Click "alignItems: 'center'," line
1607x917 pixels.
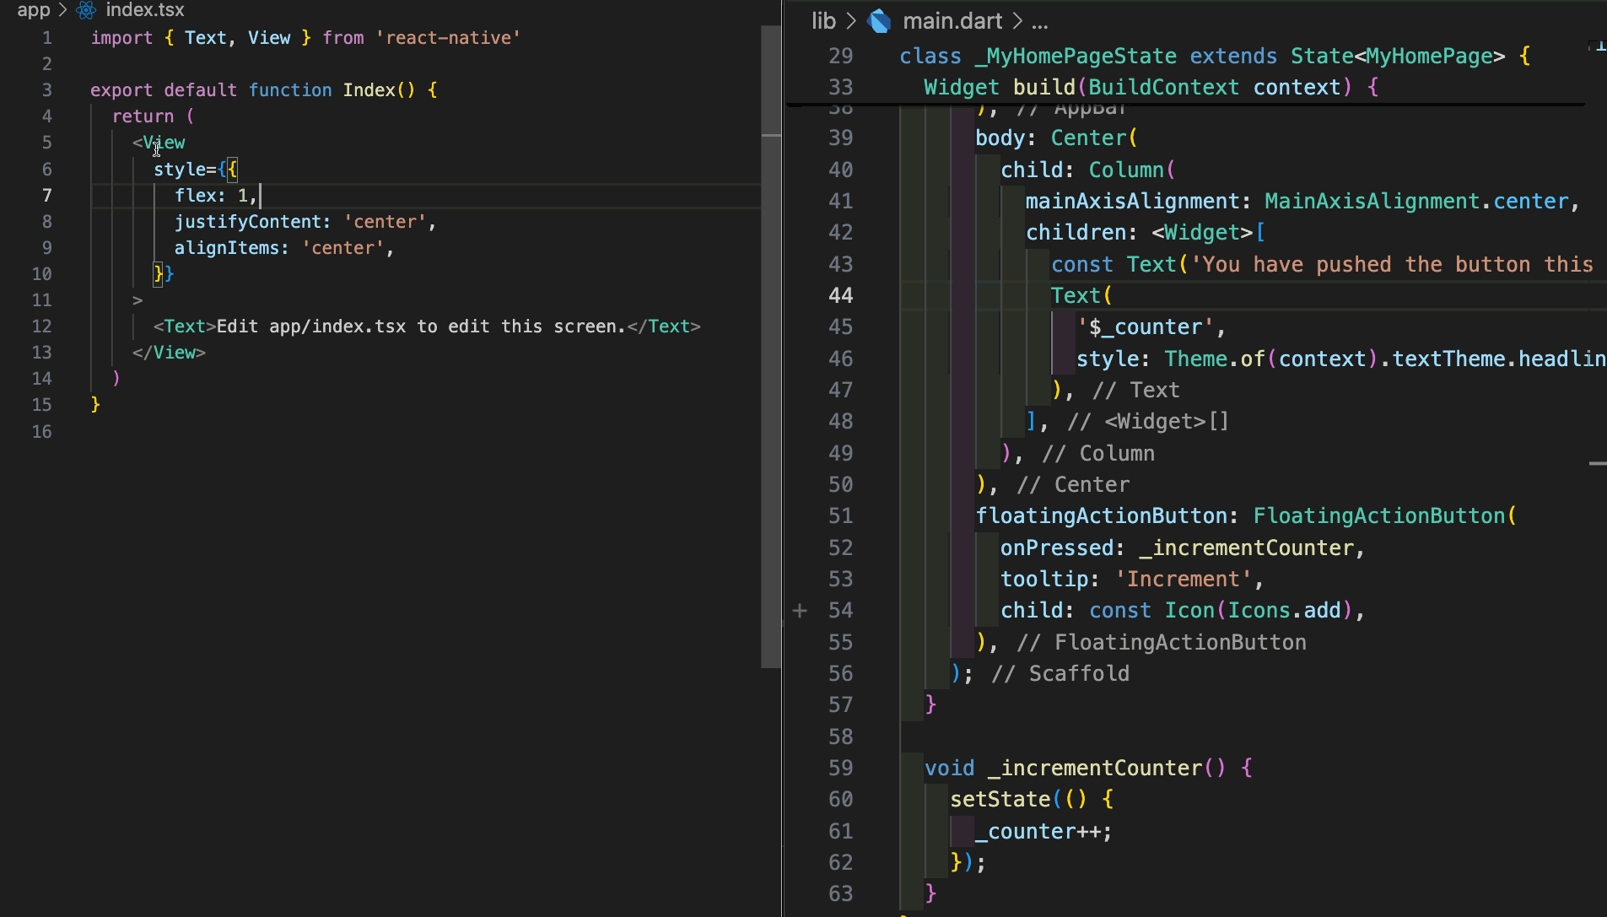(284, 248)
